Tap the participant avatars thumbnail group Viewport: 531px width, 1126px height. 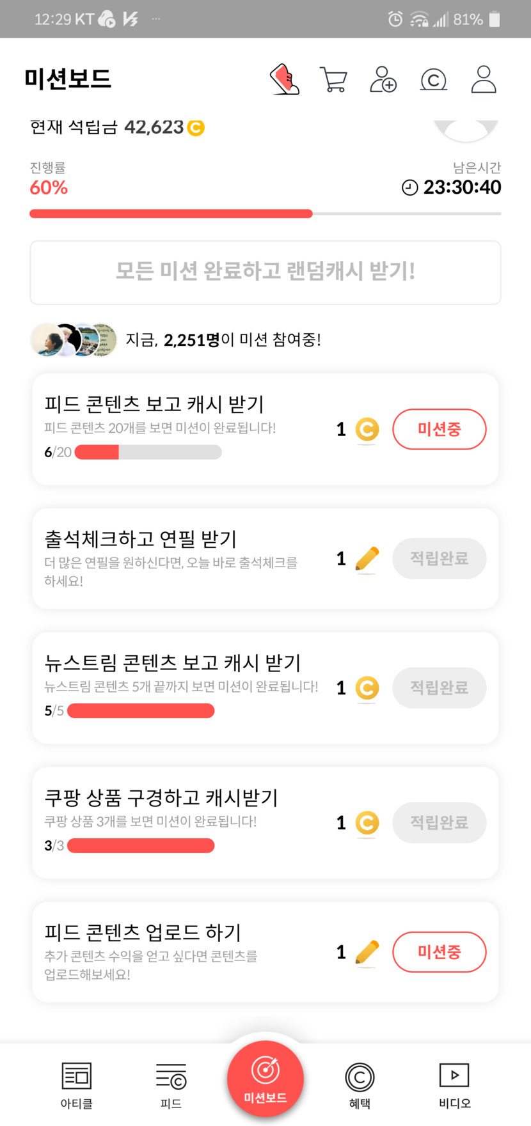pos(74,340)
